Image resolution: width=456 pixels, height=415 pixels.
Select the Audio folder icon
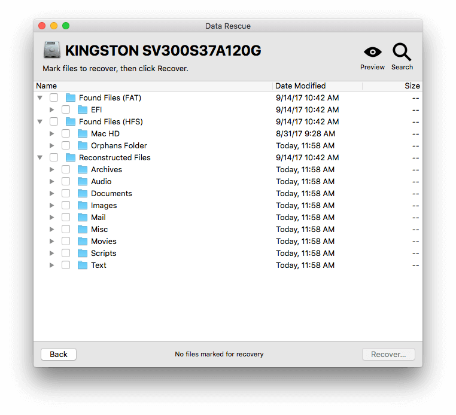click(83, 181)
